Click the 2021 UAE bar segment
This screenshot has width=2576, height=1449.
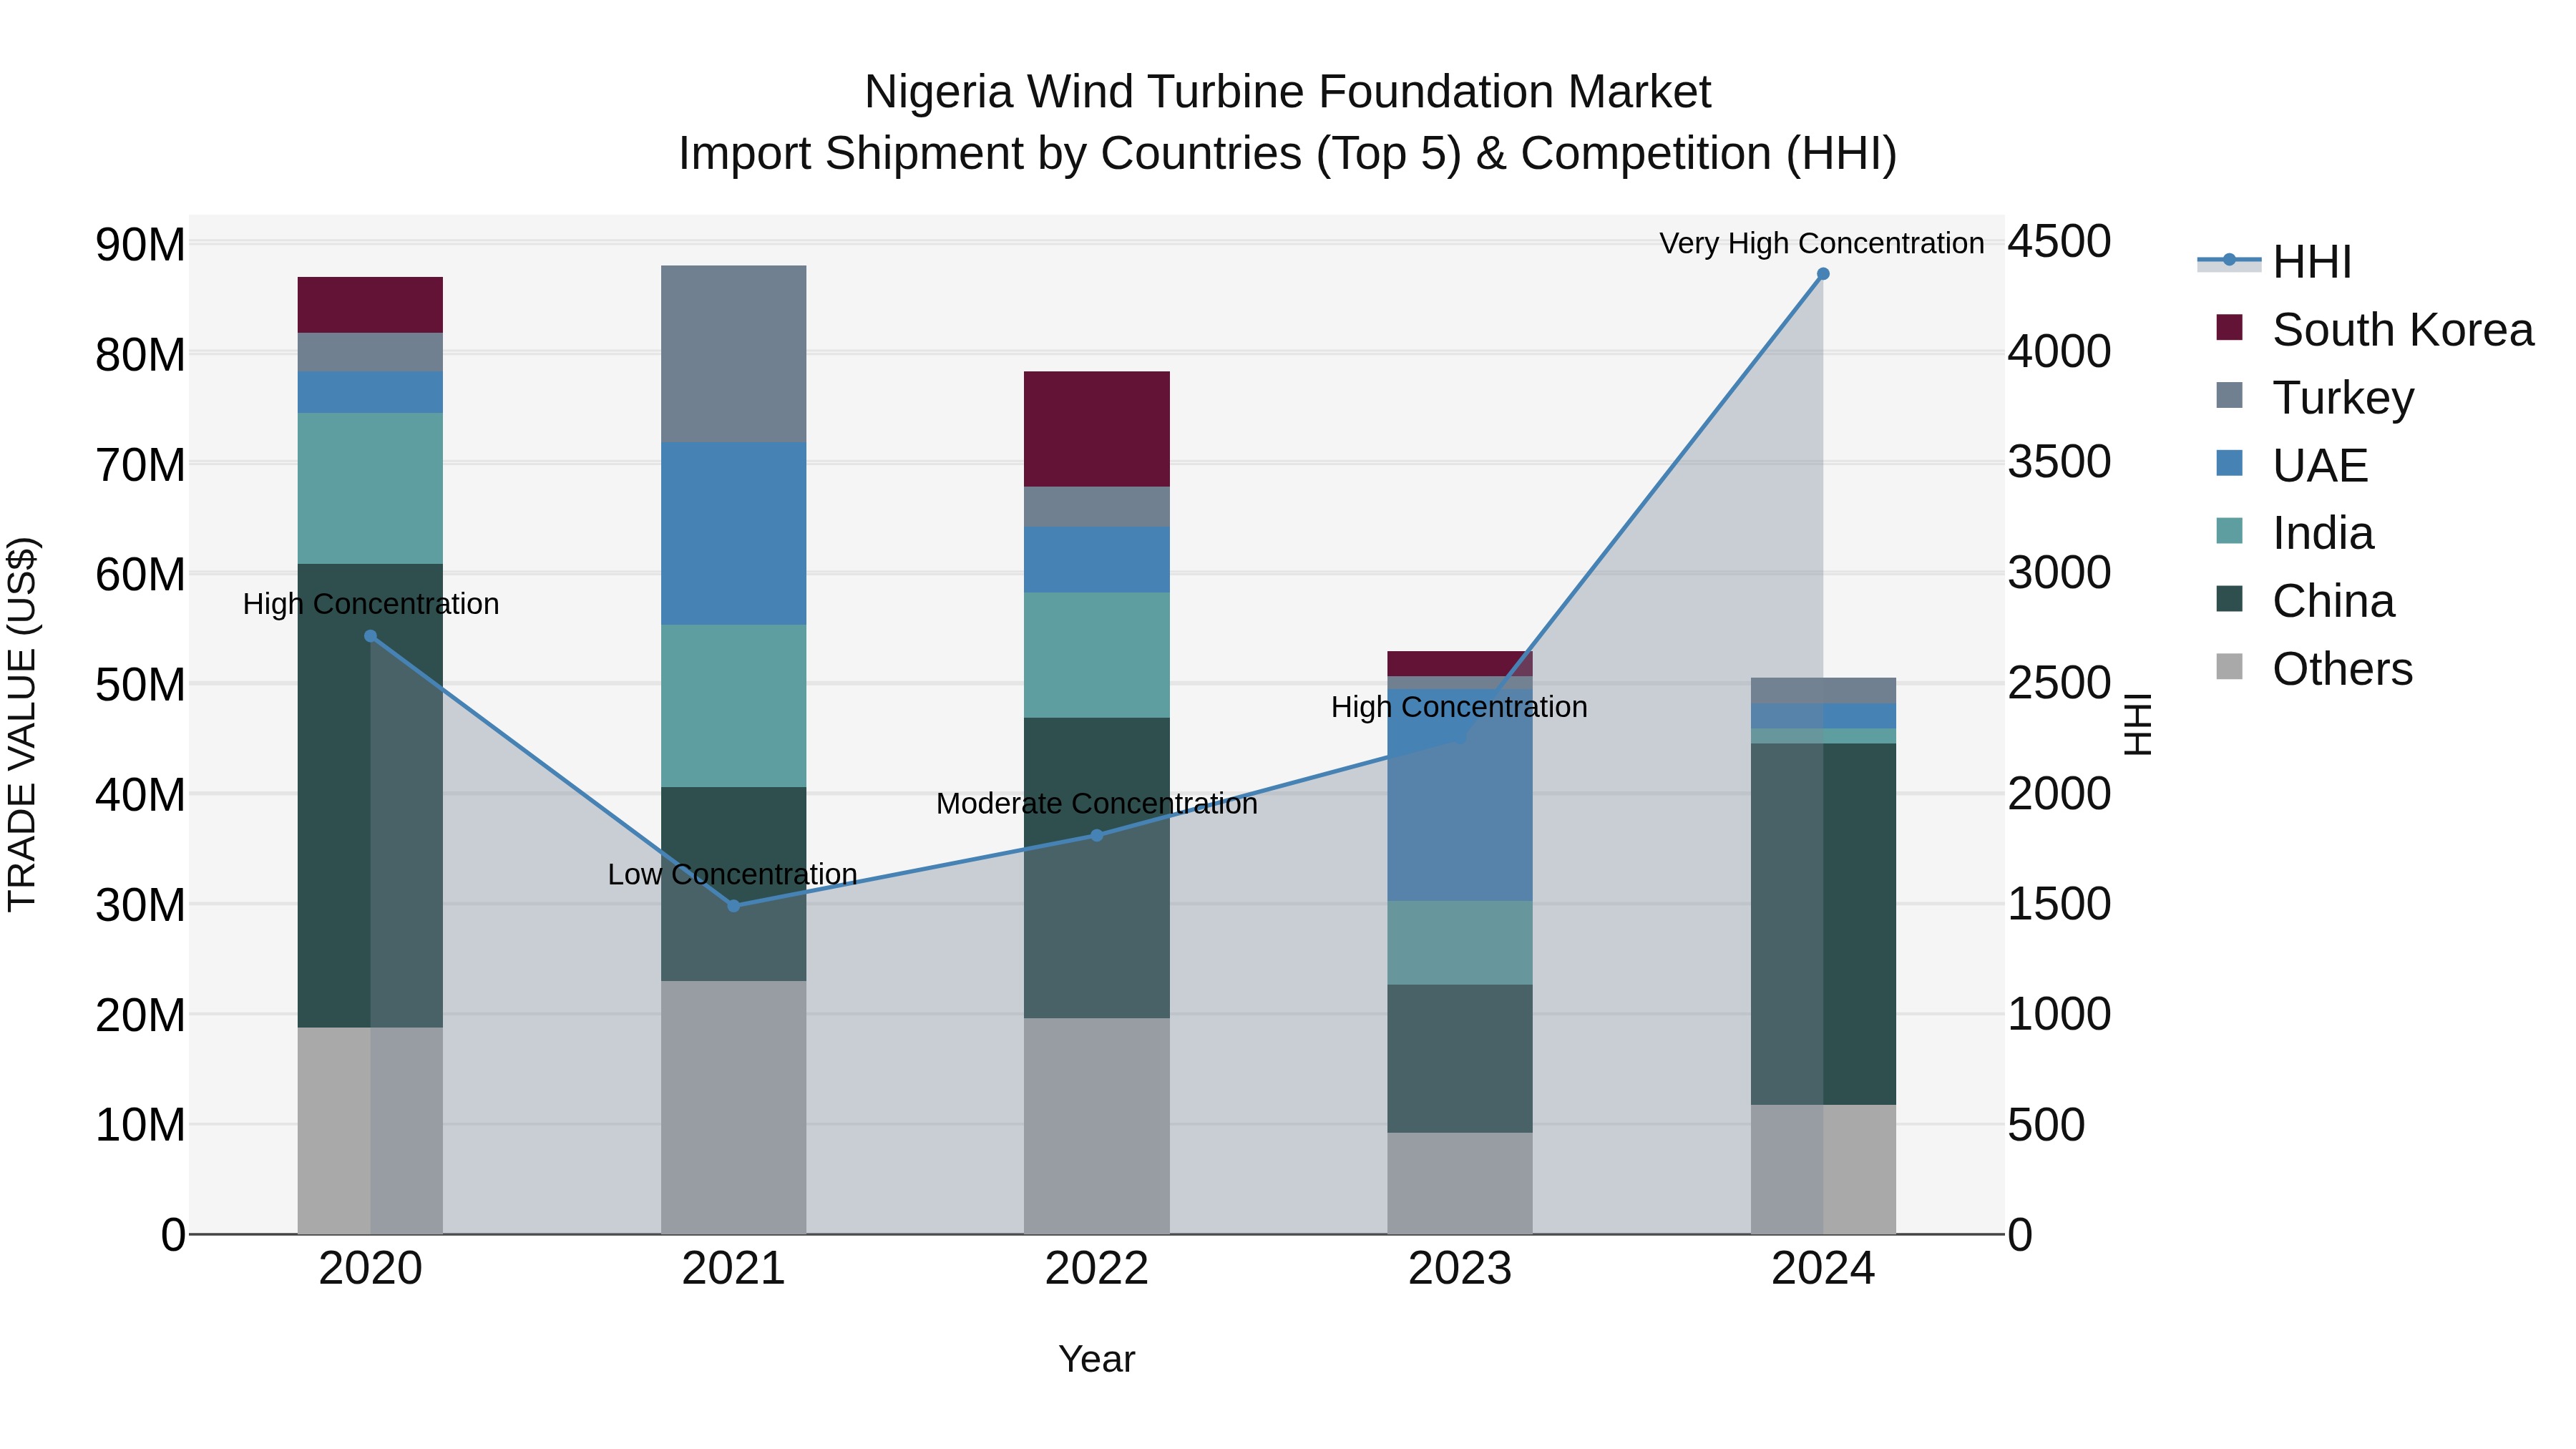[733, 534]
